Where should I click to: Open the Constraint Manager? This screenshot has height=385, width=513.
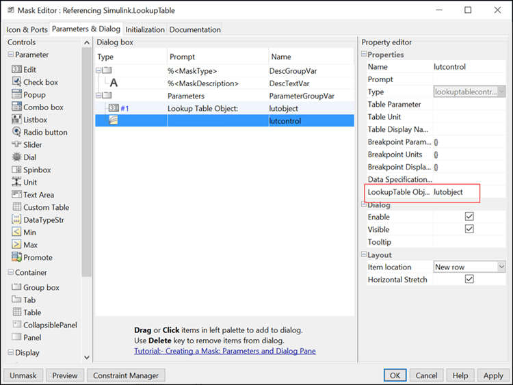coord(126,375)
